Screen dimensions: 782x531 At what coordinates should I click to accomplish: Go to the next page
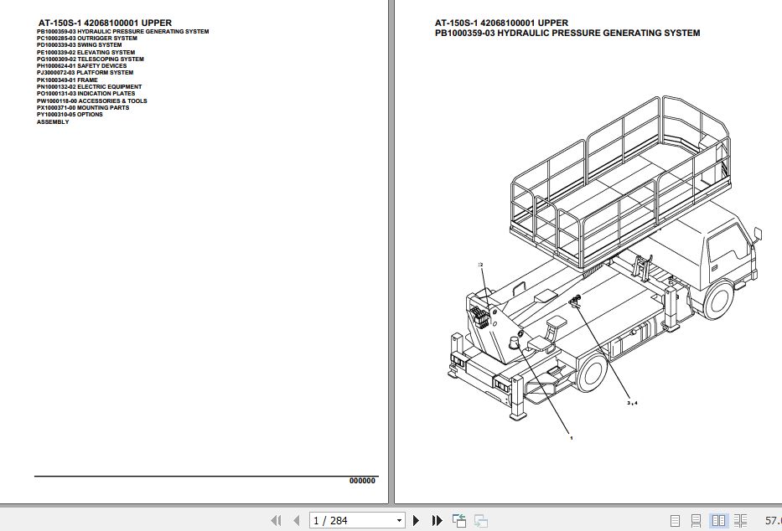pyautogui.click(x=415, y=520)
